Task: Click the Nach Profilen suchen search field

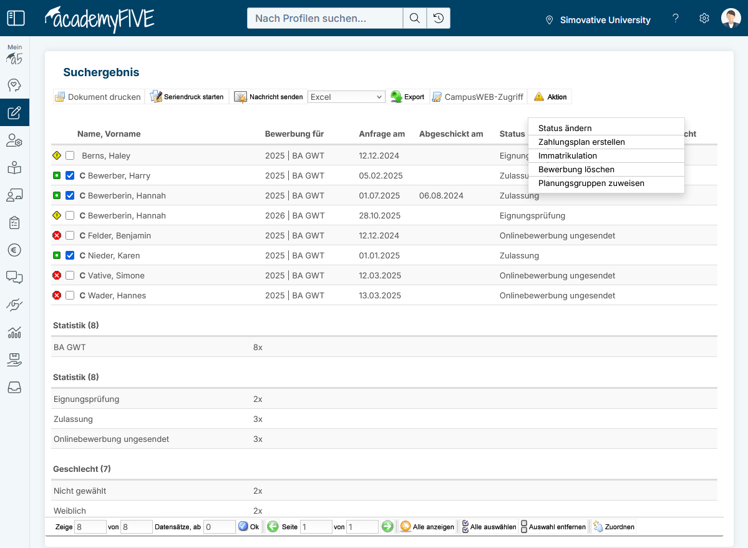Action: coord(325,18)
